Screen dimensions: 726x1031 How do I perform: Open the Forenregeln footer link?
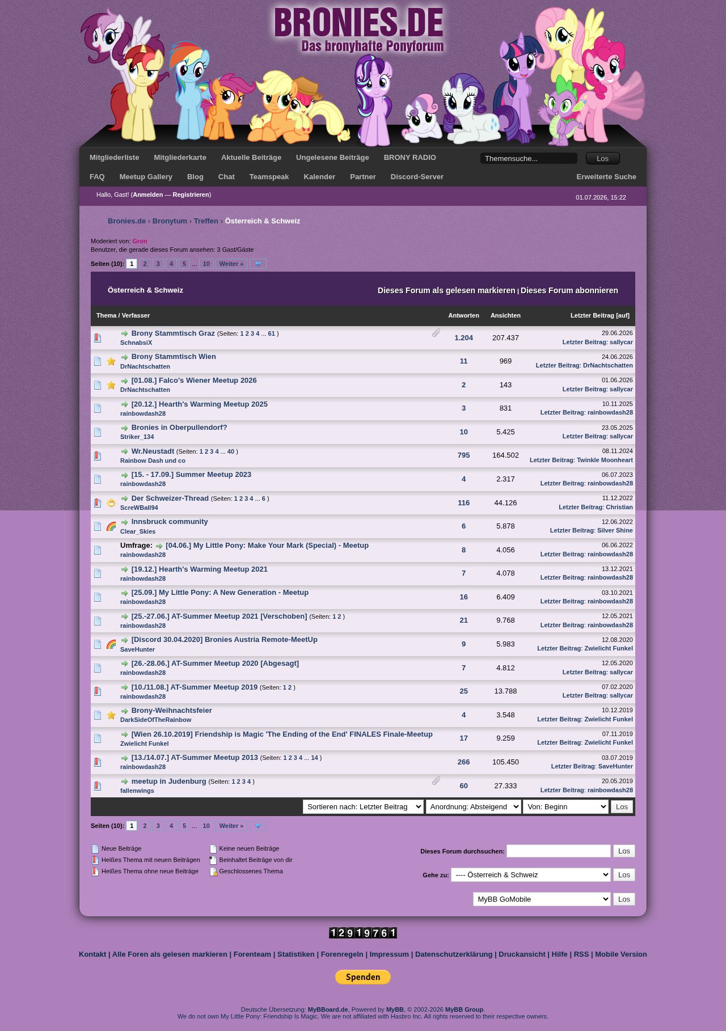pyautogui.click(x=342, y=954)
